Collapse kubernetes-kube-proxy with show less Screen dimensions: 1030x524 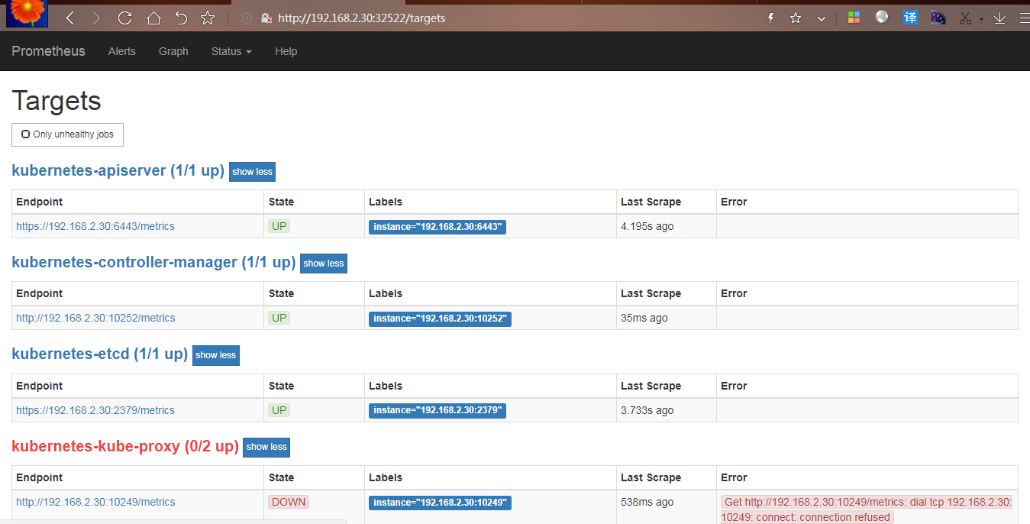tap(266, 447)
